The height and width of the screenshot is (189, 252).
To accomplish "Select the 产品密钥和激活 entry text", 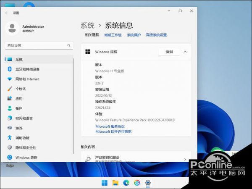I will 108,157.
